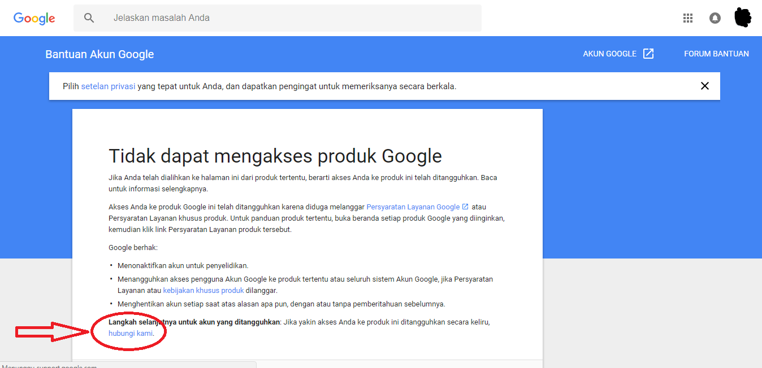
Task: Click the bold text 'Langkah selanjutnya untuk akun yang ditangguhkan'
Action: pos(194,322)
